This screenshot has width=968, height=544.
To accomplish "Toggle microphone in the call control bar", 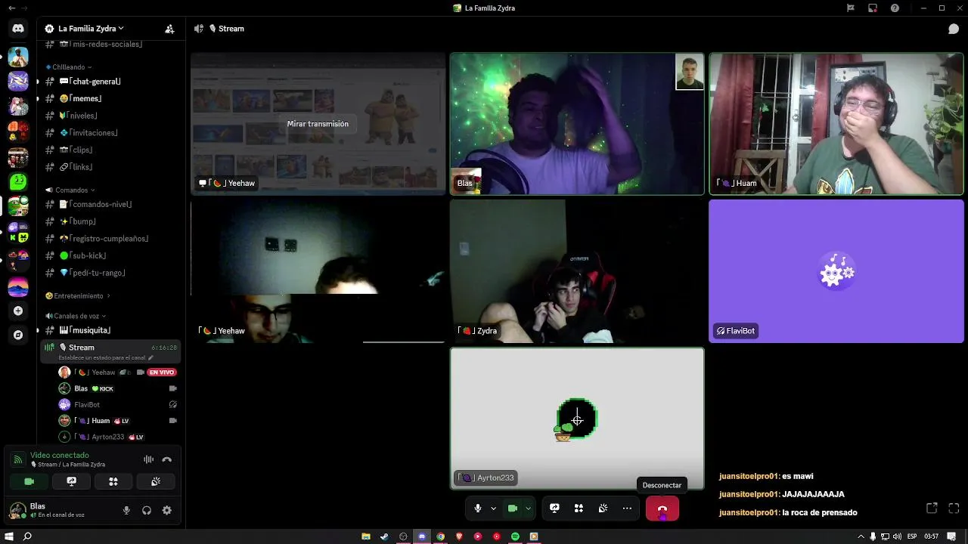I will pos(477,508).
